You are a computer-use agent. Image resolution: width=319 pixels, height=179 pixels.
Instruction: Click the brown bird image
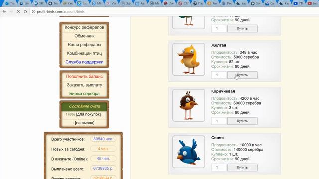(x=189, y=105)
